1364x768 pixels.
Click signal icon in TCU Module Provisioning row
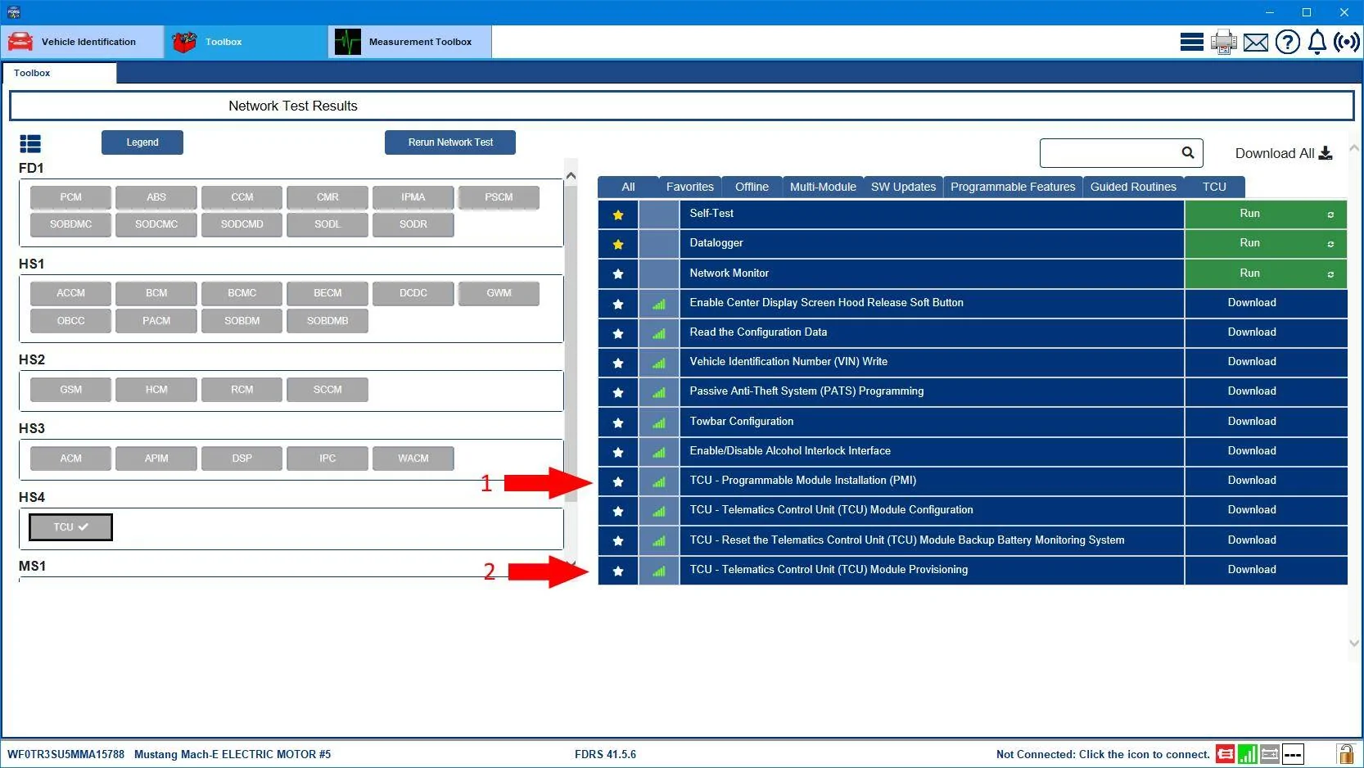(659, 571)
